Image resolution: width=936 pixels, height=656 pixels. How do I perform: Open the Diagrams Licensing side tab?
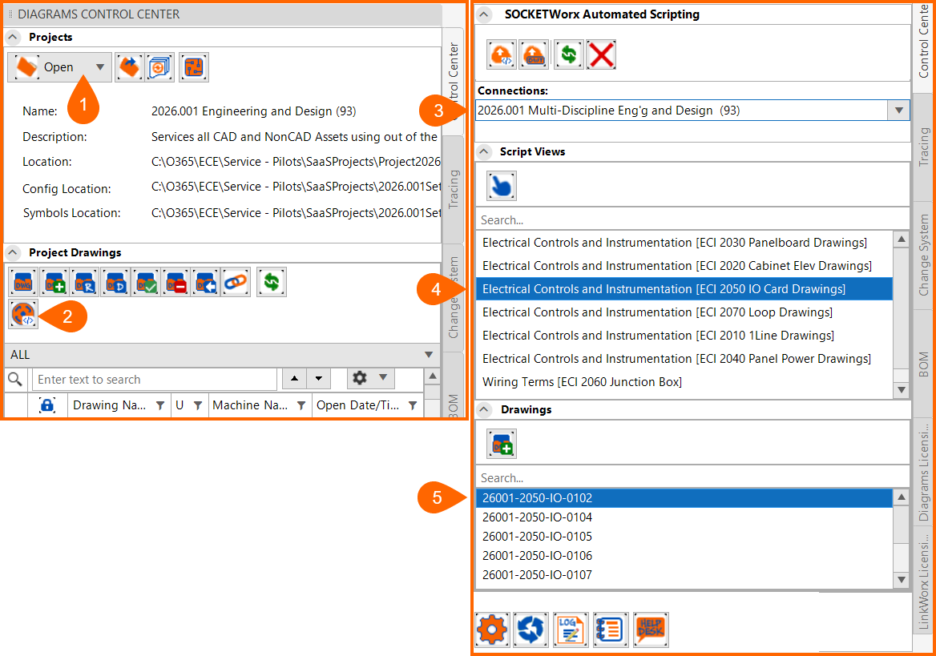923,472
